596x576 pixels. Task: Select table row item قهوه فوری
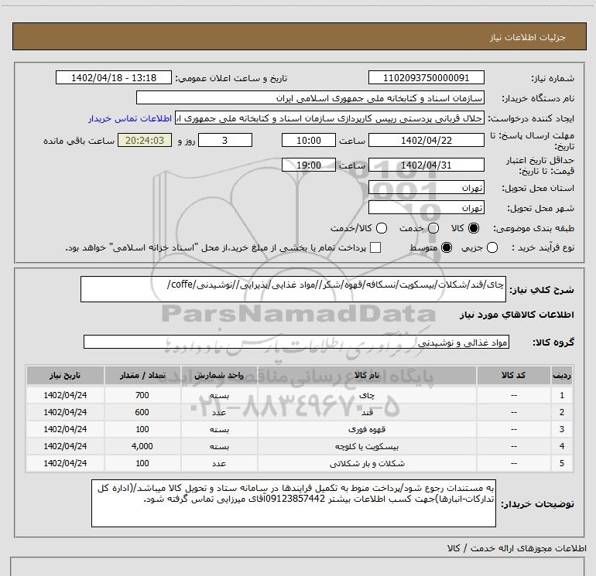300,429
